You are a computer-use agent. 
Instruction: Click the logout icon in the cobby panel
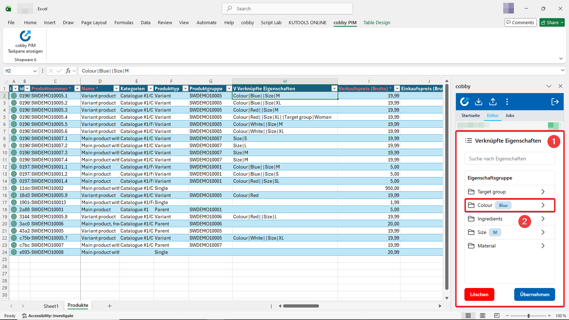[x=554, y=102]
